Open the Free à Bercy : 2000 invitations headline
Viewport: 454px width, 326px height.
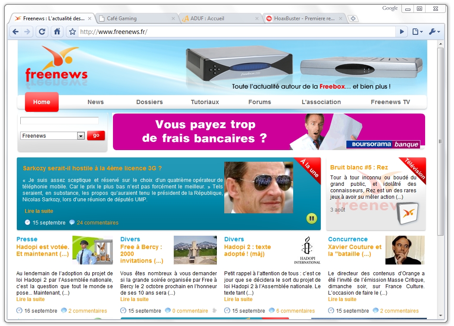point(141,254)
